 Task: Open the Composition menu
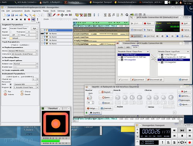pyautogui.click(x=17, y=11)
